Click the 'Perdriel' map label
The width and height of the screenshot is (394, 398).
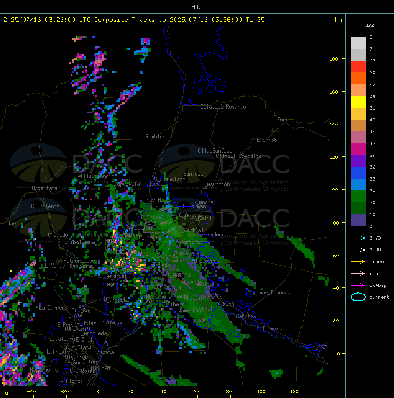point(116,276)
